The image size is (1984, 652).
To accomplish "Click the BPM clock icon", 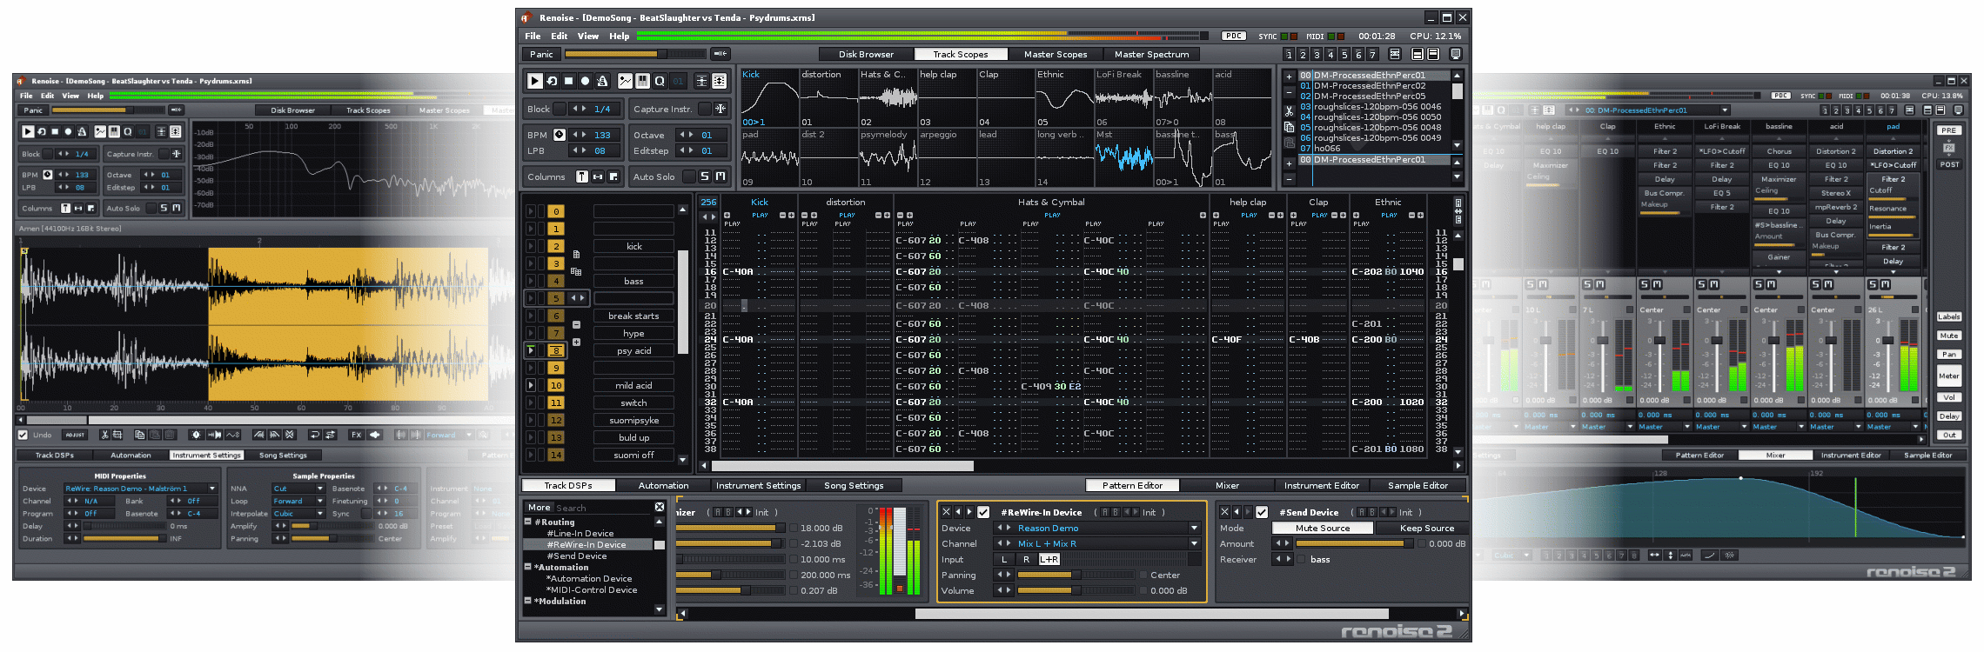I will coord(560,135).
